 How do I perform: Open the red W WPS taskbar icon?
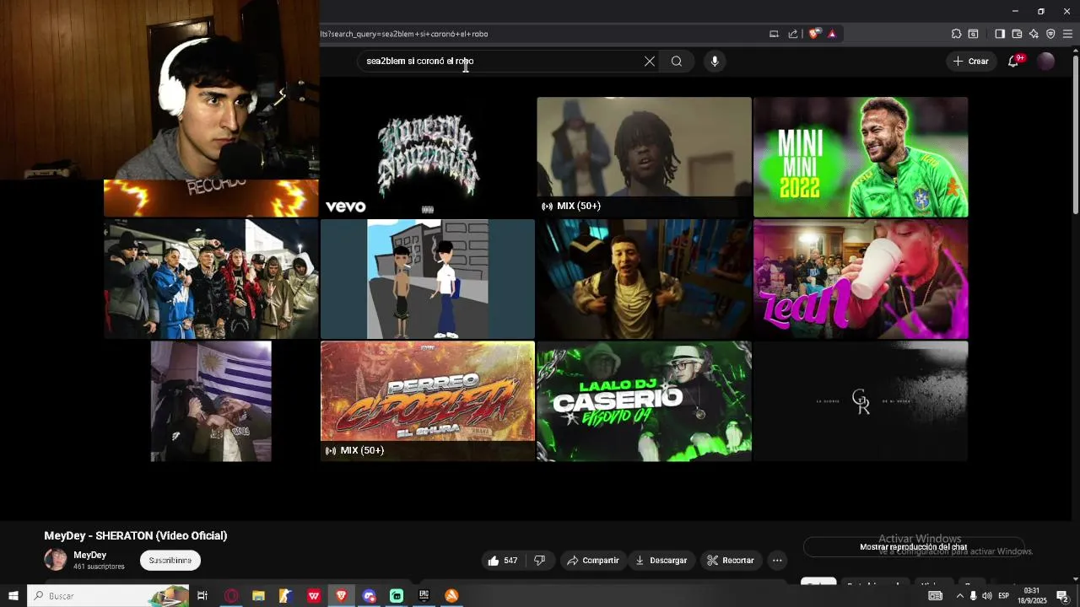click(314, 596)
